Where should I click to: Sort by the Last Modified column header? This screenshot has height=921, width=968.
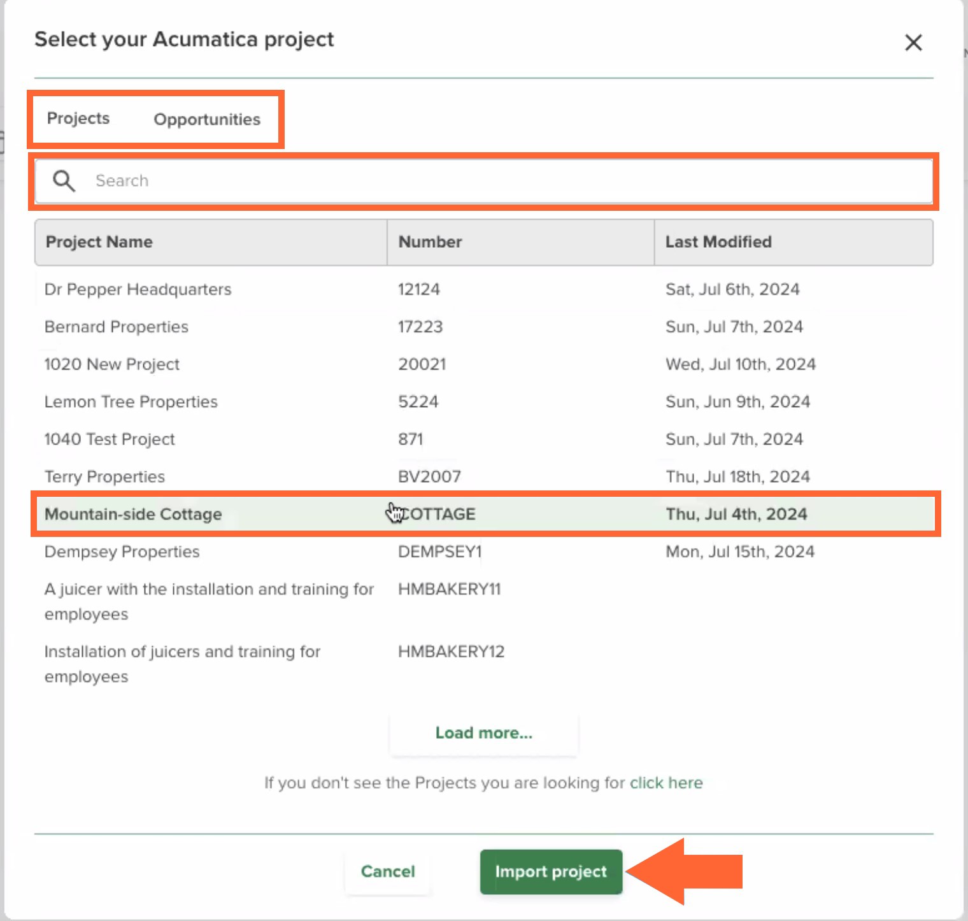[x=794, y=242]
